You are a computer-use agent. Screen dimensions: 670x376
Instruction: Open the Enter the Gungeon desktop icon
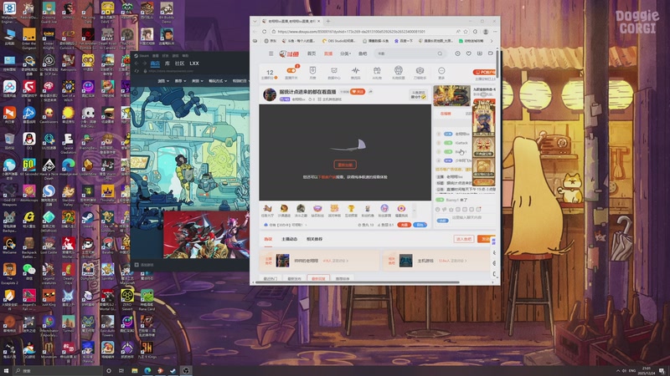coord(29,35)
